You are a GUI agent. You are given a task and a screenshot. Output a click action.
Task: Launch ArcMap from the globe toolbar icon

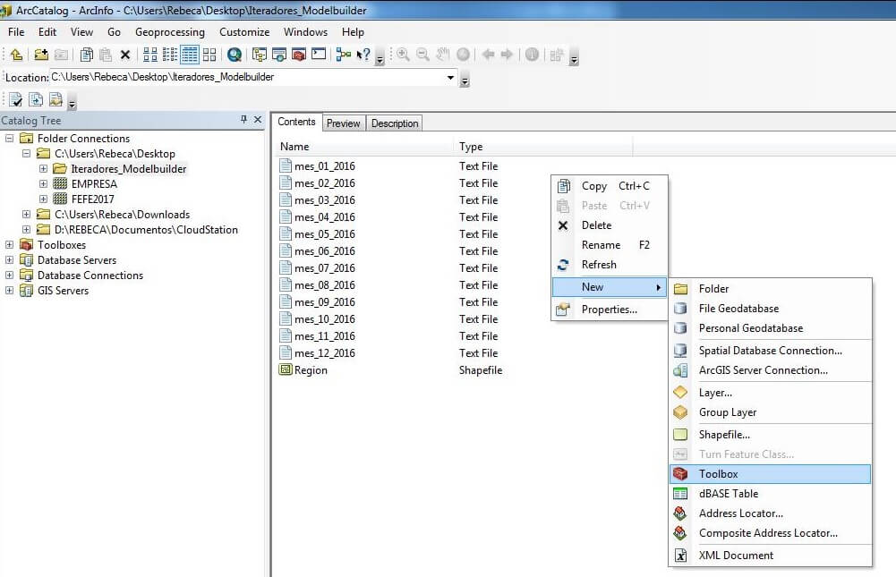[235, 55]
